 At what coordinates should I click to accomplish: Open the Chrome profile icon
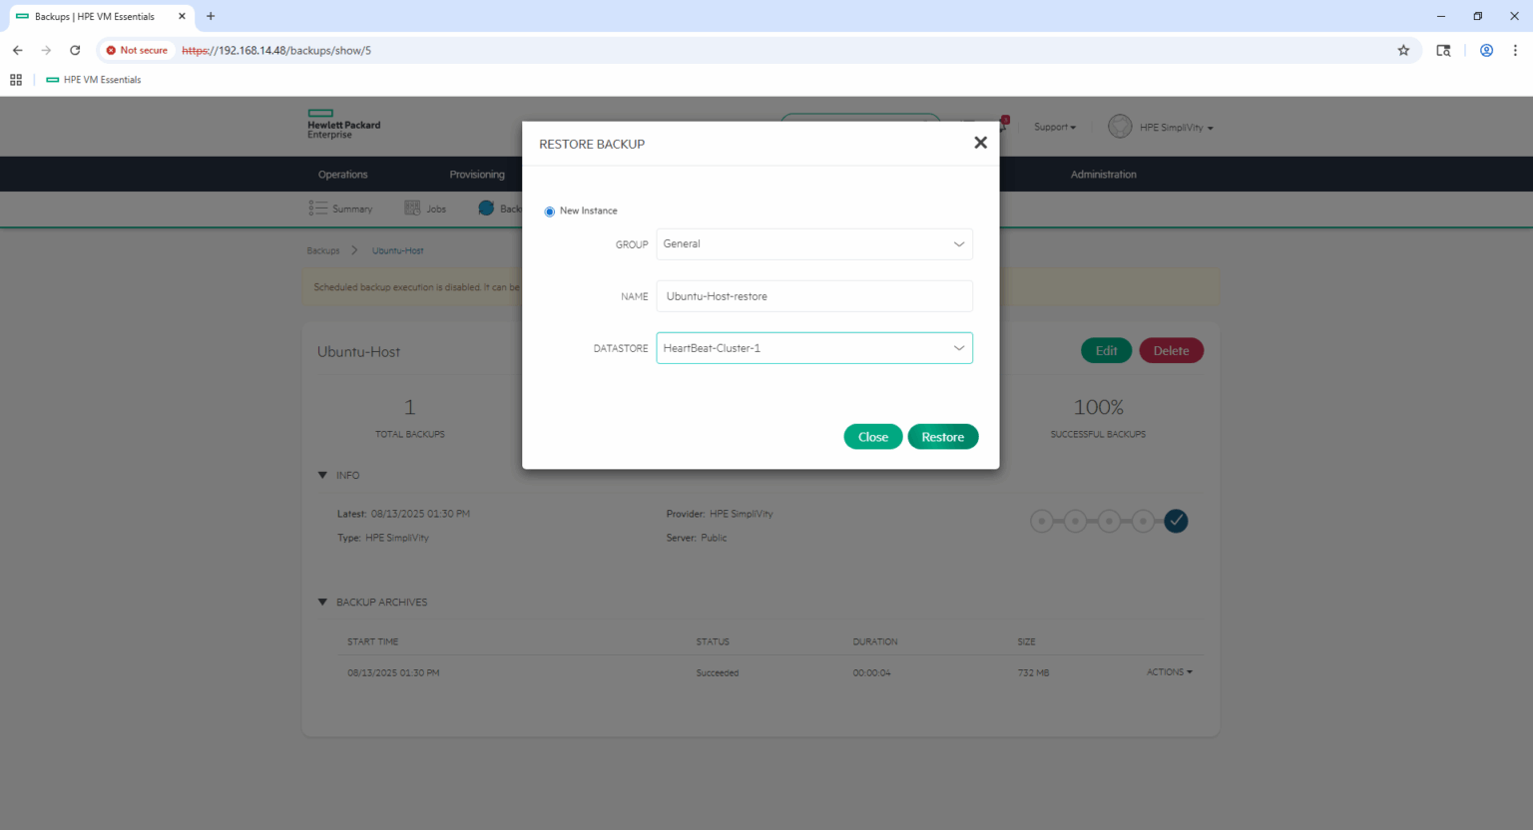(1486, 50)
